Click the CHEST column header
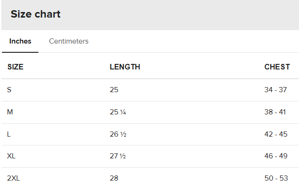 tap(277, 67)
